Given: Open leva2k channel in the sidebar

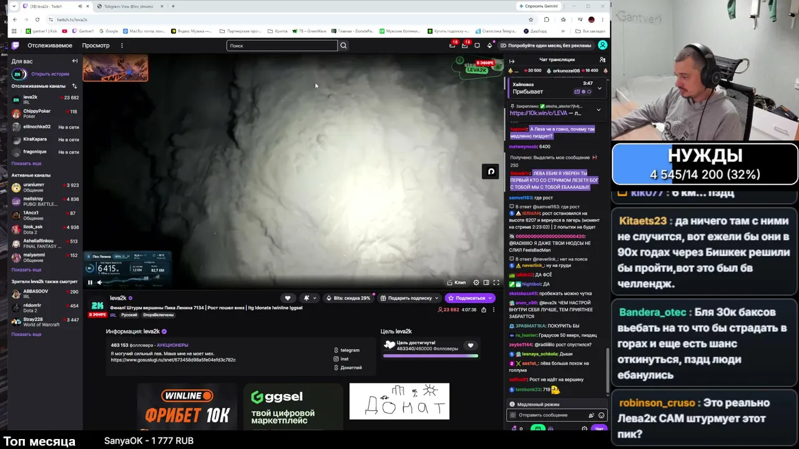Looking at the screenshot, I should (x=45, y=99).
